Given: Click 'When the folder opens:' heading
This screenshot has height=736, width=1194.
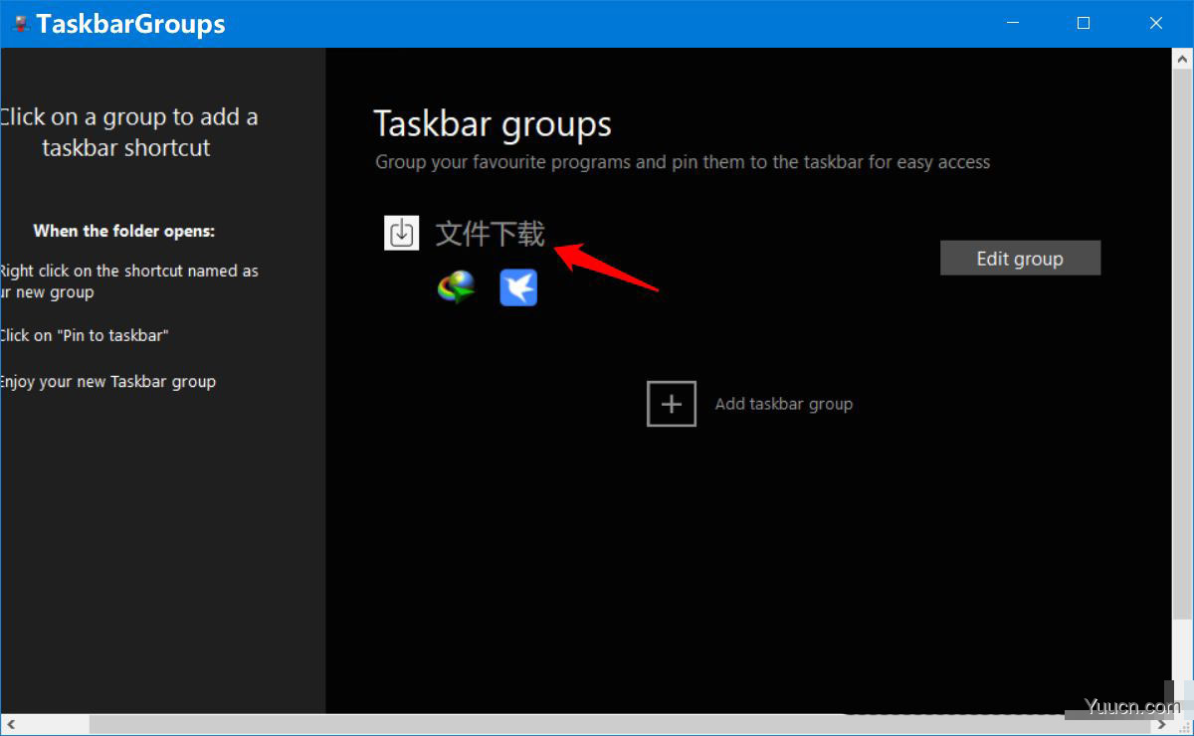Looking at the screenshot, I should click(124, 231).
